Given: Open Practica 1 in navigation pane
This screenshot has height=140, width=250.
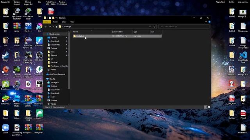Looking at the screenshot, I should pyautogui.click(x=54, y=63).
